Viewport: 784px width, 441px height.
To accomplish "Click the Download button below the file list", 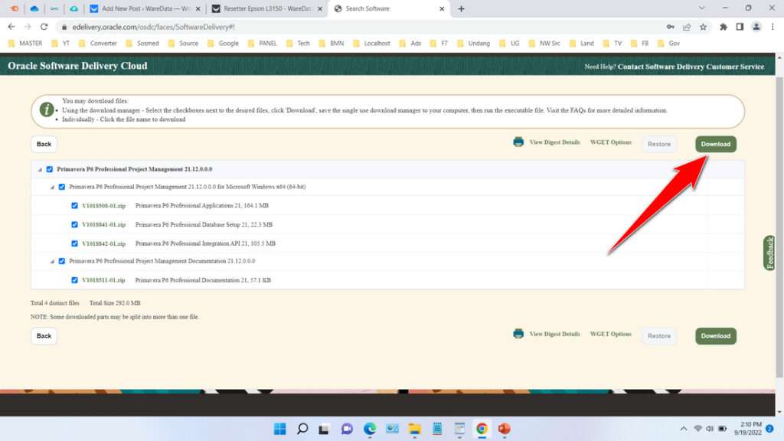I will (x=716, y=336).
